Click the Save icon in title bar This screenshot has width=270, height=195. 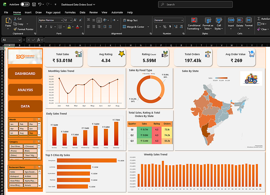34,5
